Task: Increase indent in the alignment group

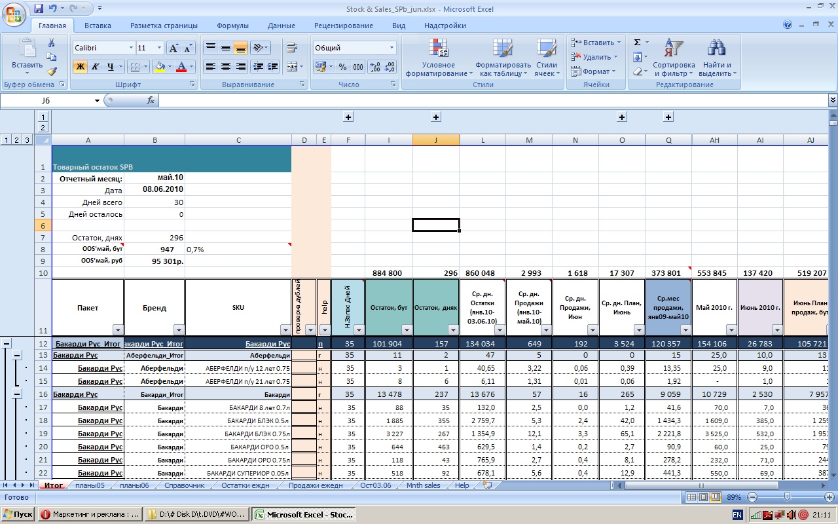Action: point(272,67)
